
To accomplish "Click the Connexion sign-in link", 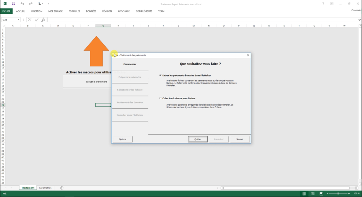I will [356, 10].
